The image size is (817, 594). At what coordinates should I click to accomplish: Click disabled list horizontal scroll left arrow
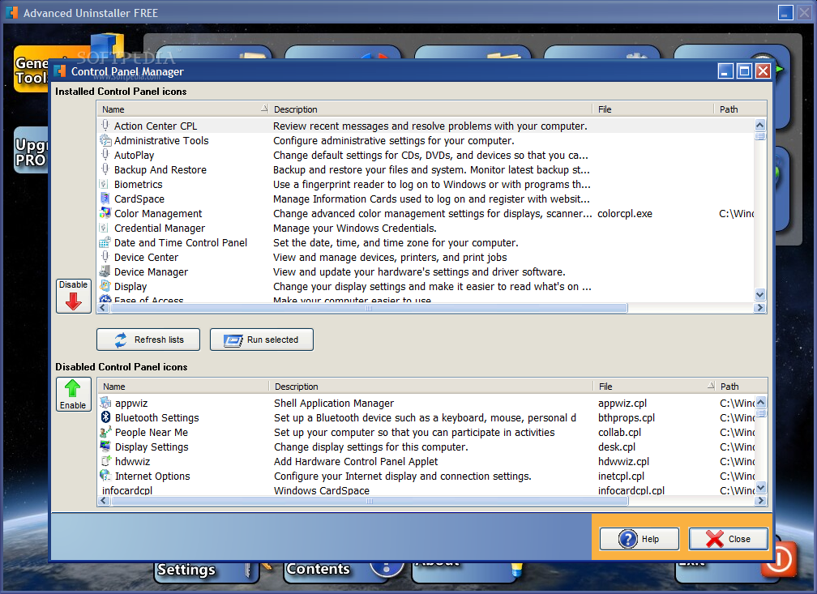pos(104,501)
